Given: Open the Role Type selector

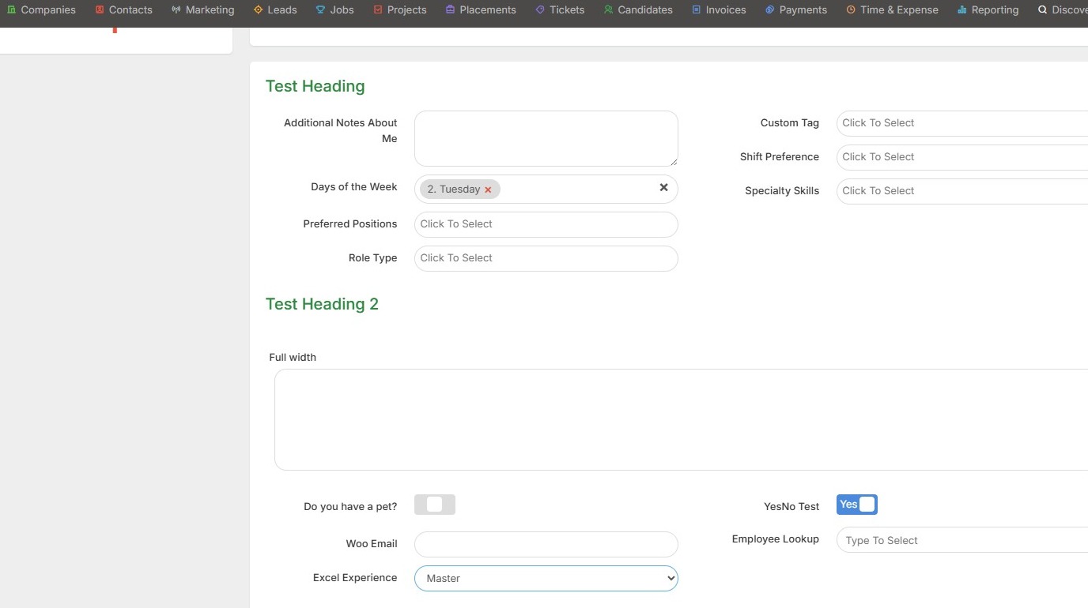Looking at the screenshot, I should pos(546,258).
